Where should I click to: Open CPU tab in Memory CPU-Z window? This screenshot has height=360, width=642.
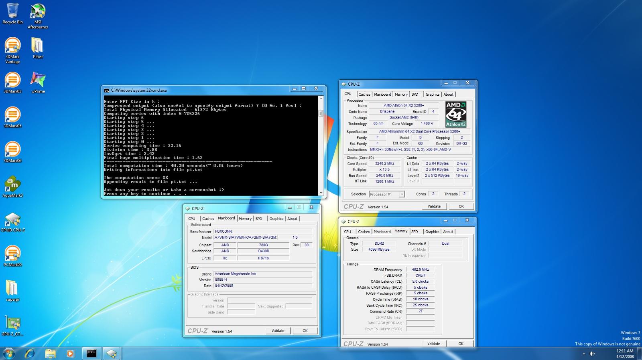[x=347, y=232]
